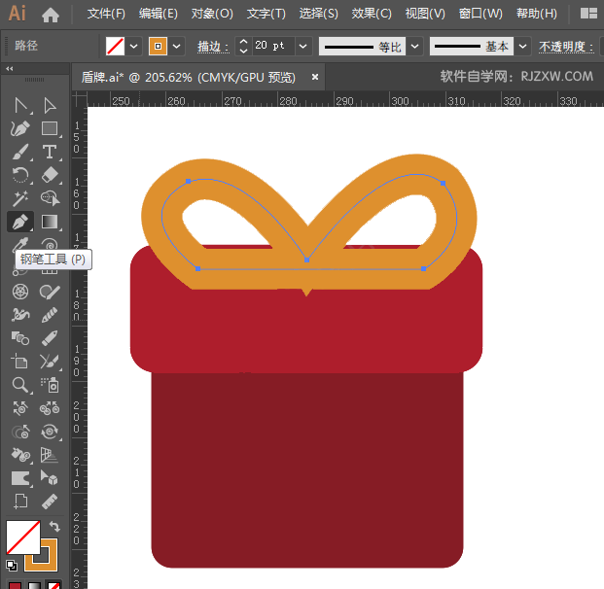Open the 选择(S) menu

[319, 14]
